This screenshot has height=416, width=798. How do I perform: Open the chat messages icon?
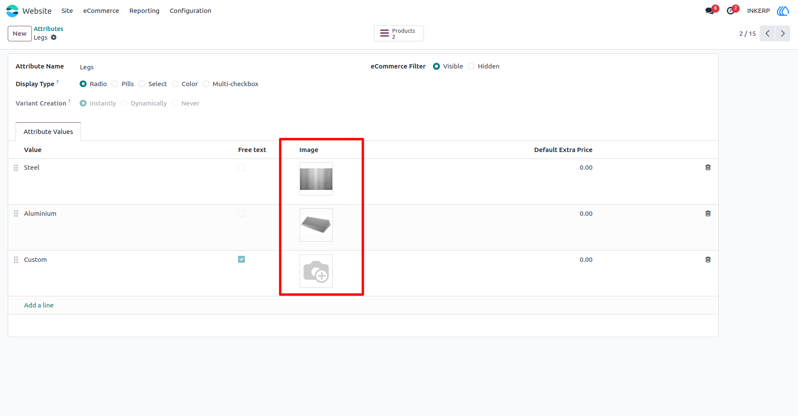tap(710, 11)
